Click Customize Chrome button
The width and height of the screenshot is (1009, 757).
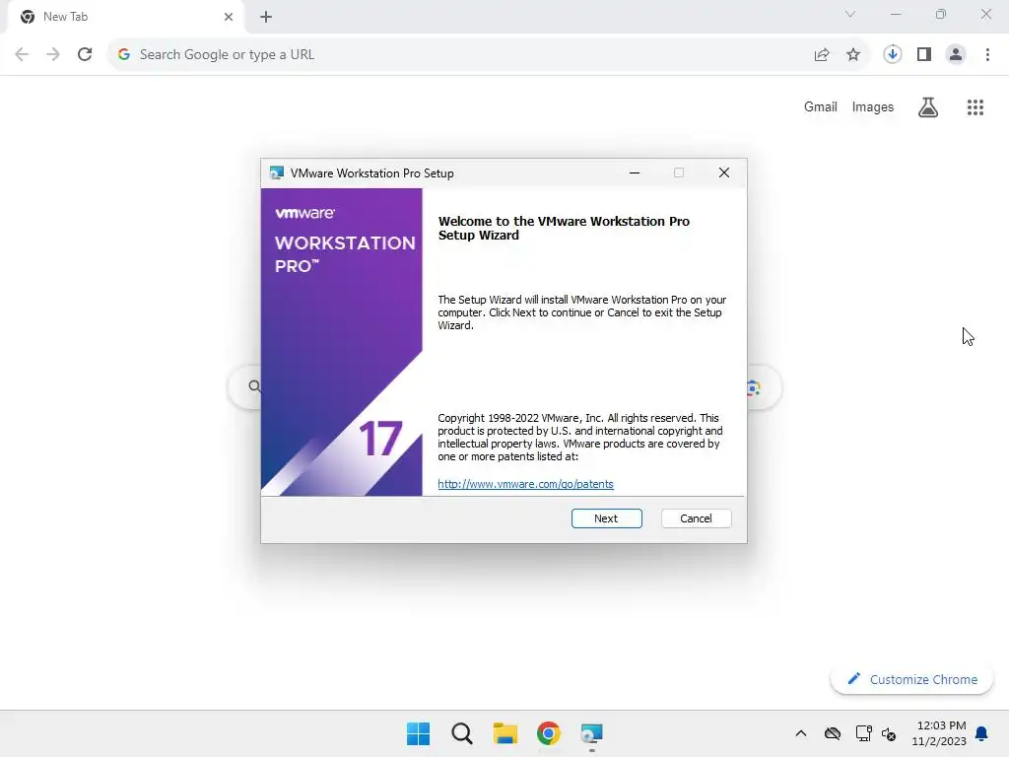911,679
